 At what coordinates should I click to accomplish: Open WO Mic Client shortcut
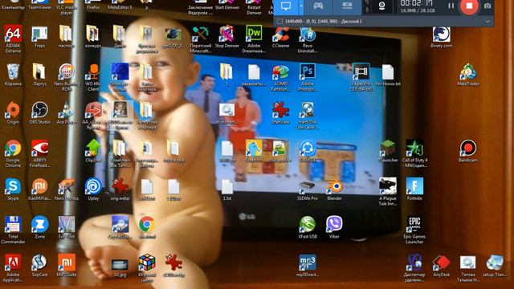(93, 77)
